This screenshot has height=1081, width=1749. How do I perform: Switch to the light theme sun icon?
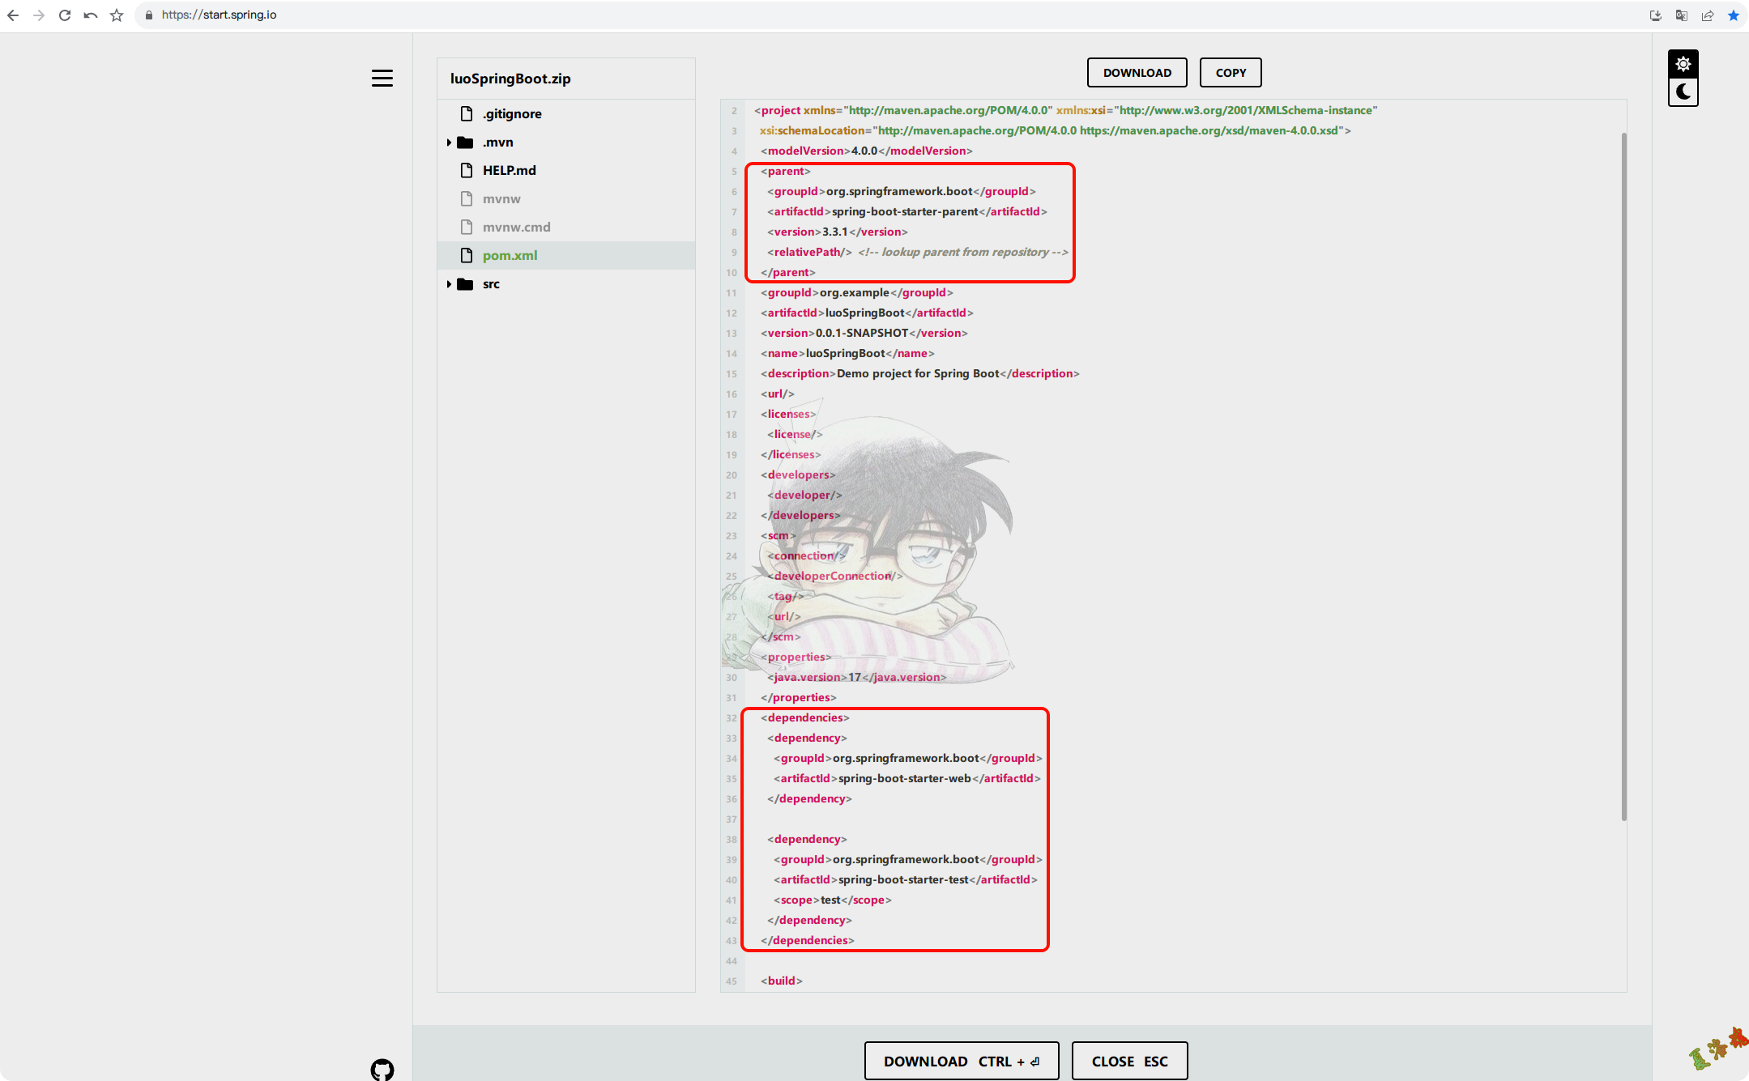(x=1683, y=64)
